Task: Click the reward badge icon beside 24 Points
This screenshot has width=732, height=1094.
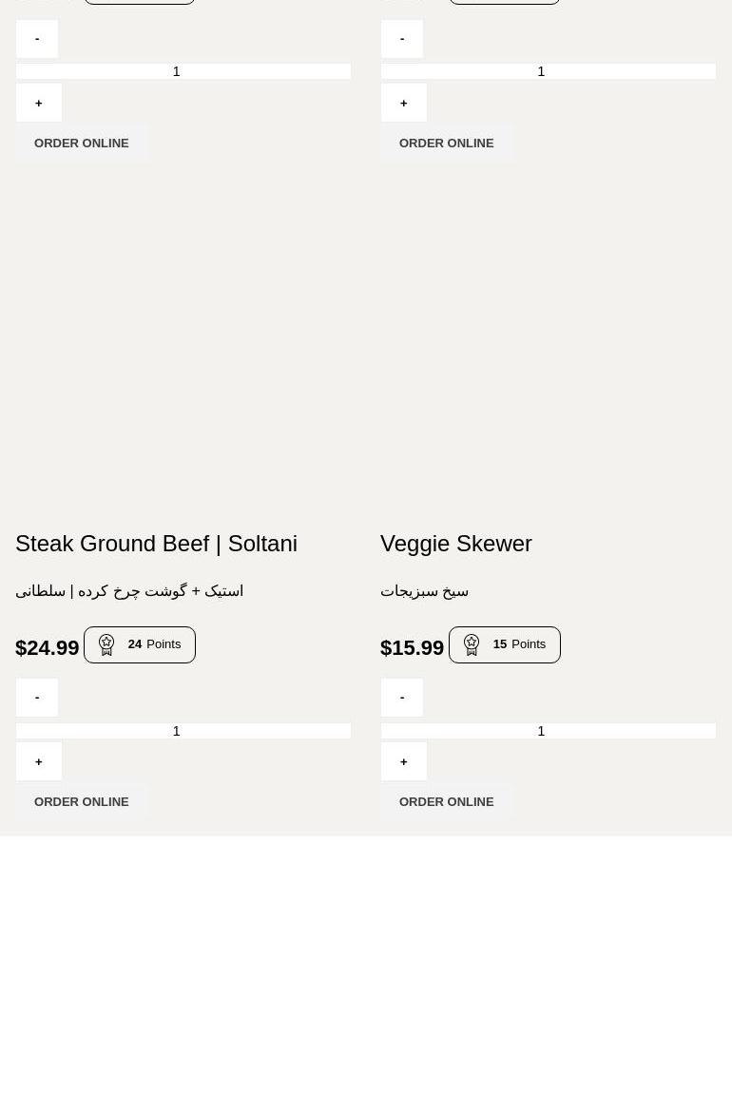Action: pos(106,644)
